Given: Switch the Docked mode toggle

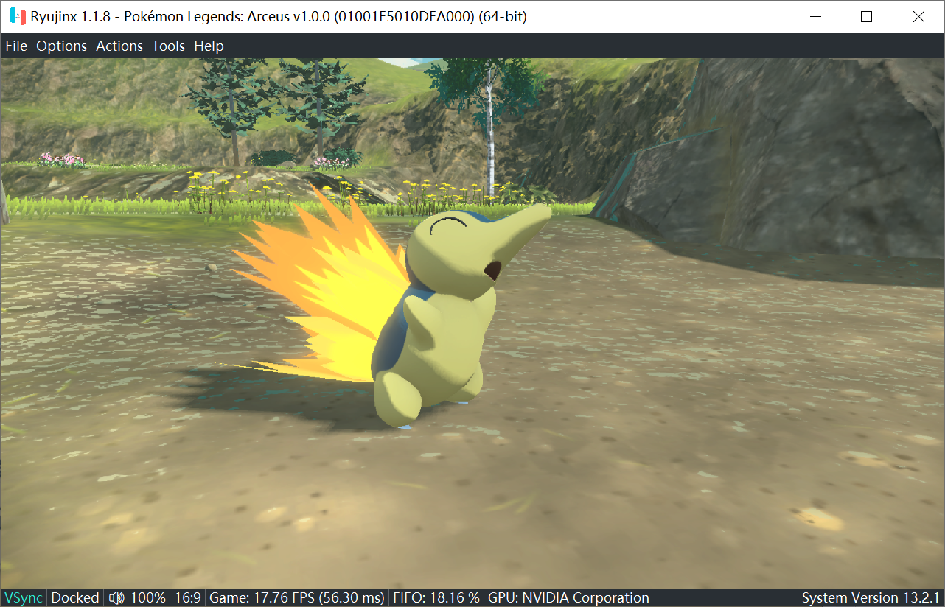Looking at the screenshot, I should 75,597.
